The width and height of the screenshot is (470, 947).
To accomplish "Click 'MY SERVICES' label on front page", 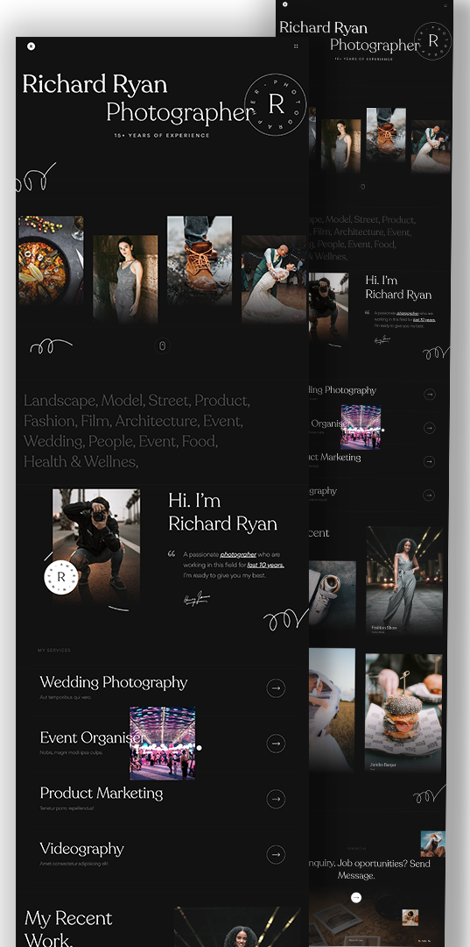I will (54, 651).
